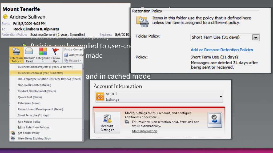Click the Unread/Read envelope icon
The width and height of the screenshot is (273, 153).
tap(29, 51)
